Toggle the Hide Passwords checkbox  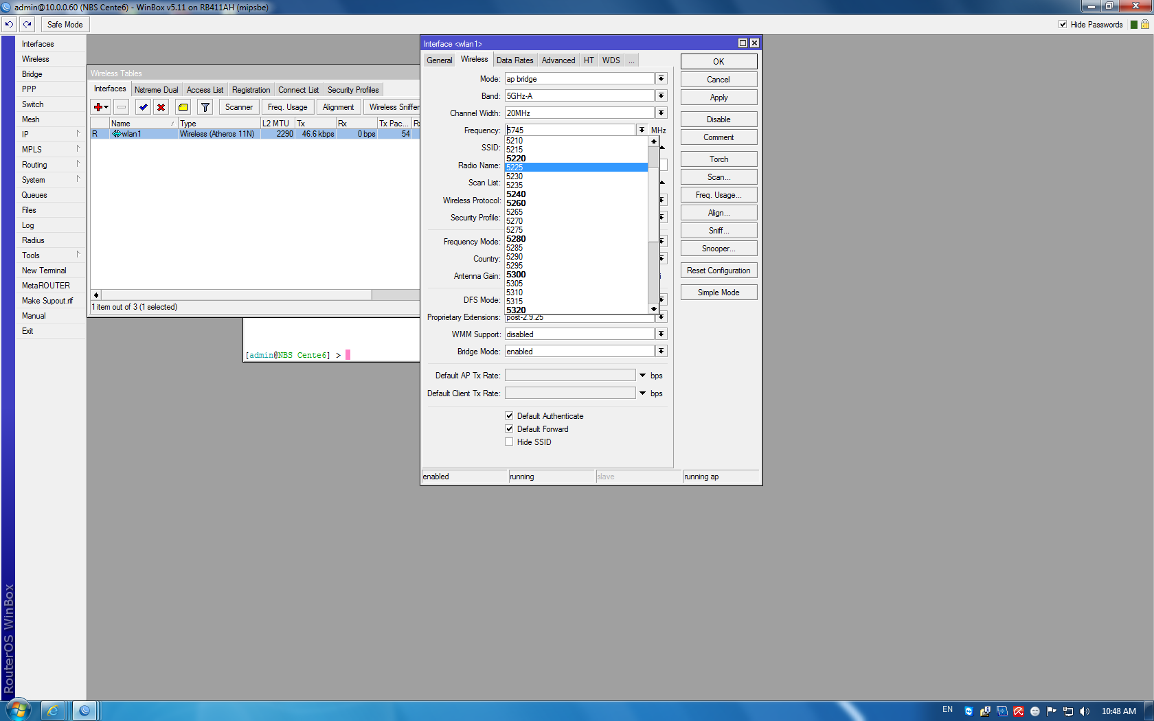point(1063,25)
